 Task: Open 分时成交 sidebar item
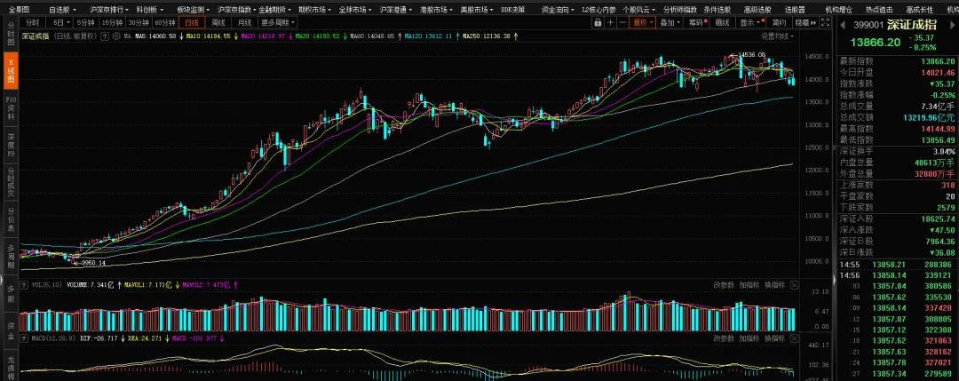click(11, 182)
